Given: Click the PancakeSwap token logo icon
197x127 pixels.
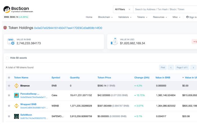Looking at the screenshot, I should click(x=16, y=95).
